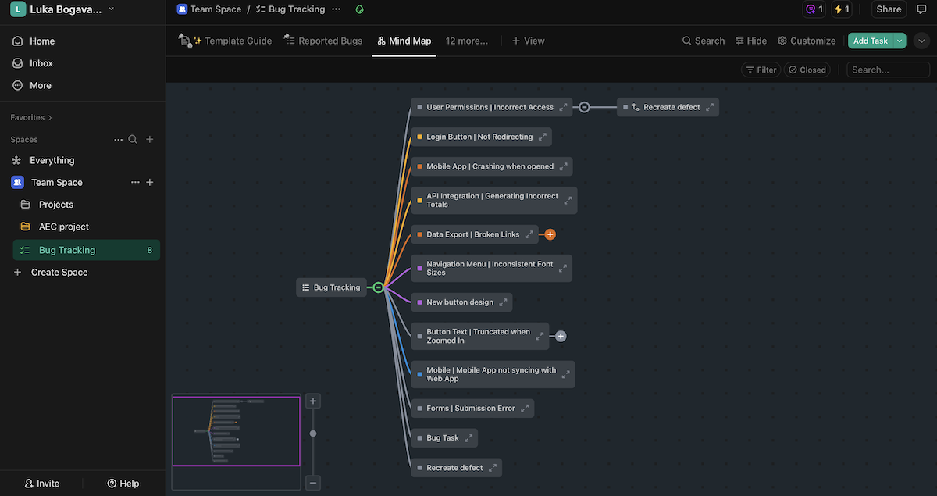The width and height of the screenshot is (937, 496).
Task: Zoom in using the plus control
Action: [312, 400]
